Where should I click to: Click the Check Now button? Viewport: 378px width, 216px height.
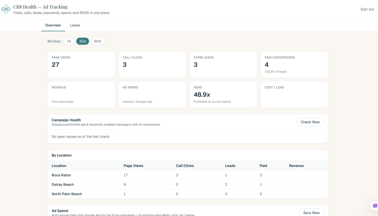[x=310, y=122]
